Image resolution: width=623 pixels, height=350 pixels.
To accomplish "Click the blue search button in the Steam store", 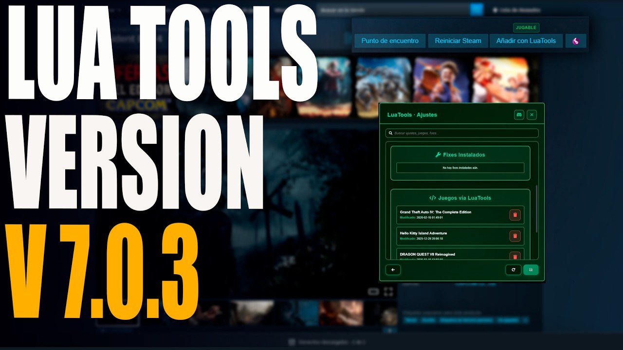I will [x=477, y=10].
